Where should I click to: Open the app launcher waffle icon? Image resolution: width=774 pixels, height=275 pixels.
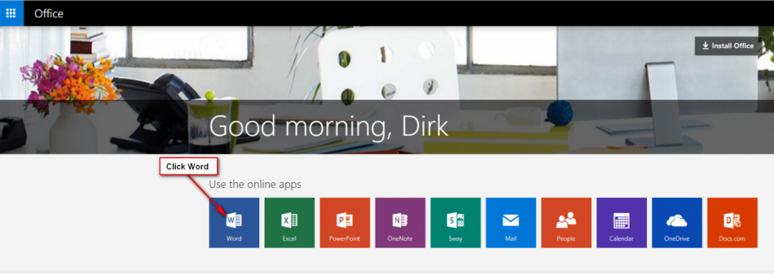[11, 14]
